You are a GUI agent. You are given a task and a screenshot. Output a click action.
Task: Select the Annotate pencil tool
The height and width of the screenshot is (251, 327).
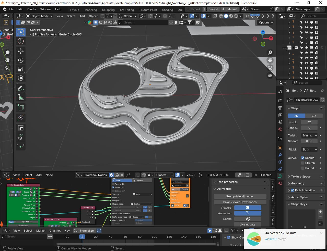click(x=21, y=89)
